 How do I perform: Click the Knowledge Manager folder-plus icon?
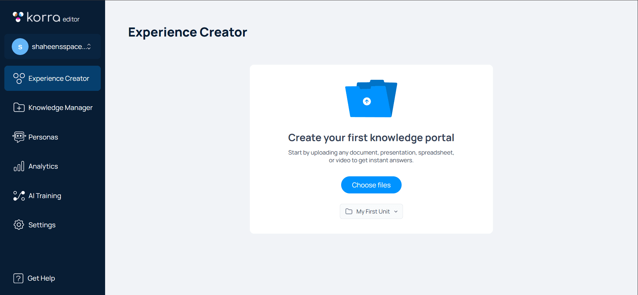point(19,108)
